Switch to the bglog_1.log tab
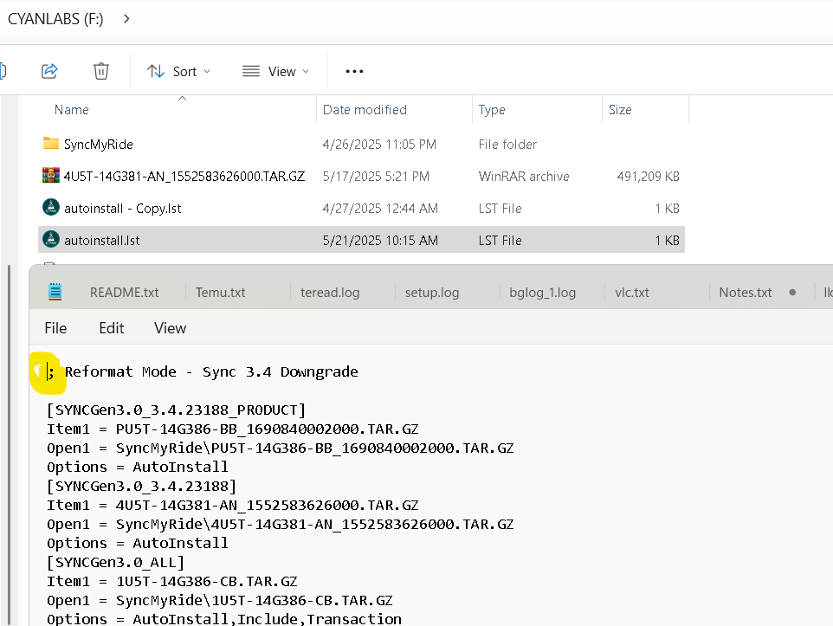The height and width of the screenshot is (626, 833). tap(542, 293)
